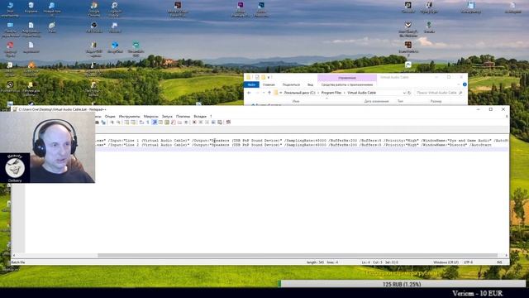Toggle show all characters icon
Screen dimensions: 529x298
tap(148, 123)
